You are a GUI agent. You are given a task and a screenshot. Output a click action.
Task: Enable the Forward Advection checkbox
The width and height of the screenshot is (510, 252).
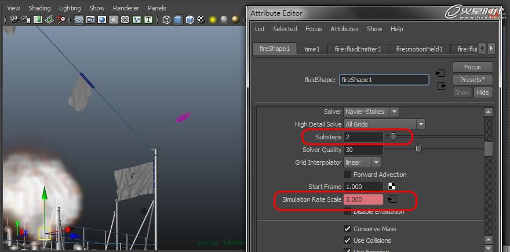(x=347, y=175)
